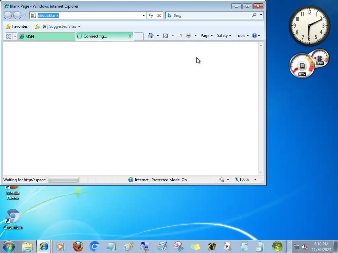Click the Refresh page icon
The image size is (338, 253).
click(x=151, y=15)
